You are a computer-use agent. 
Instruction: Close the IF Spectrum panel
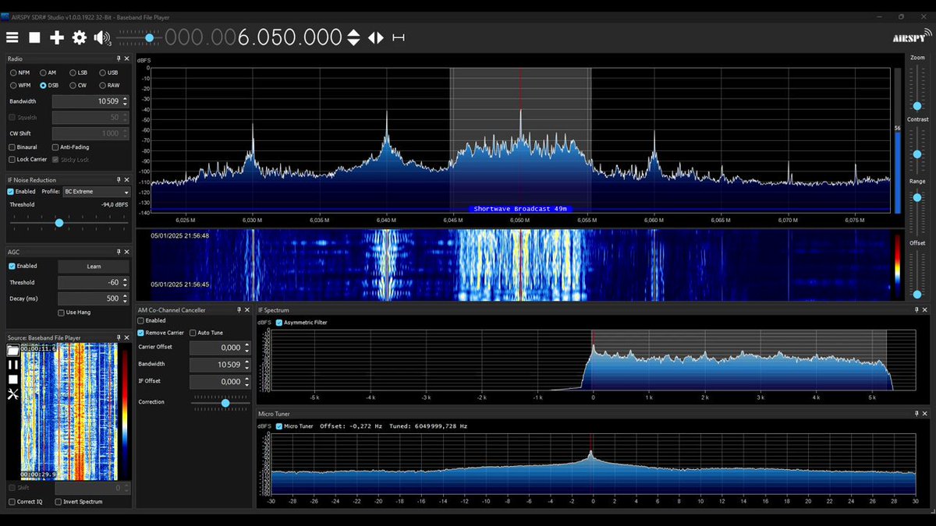point(924,309)
